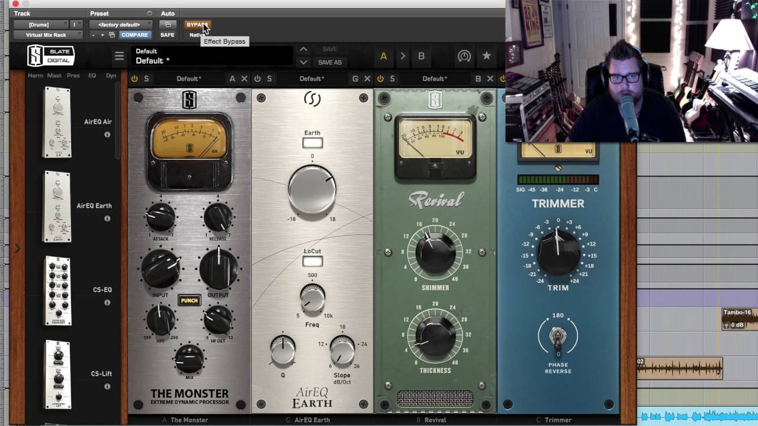
Task: Select setting A
Action: [x=384, y=56]
